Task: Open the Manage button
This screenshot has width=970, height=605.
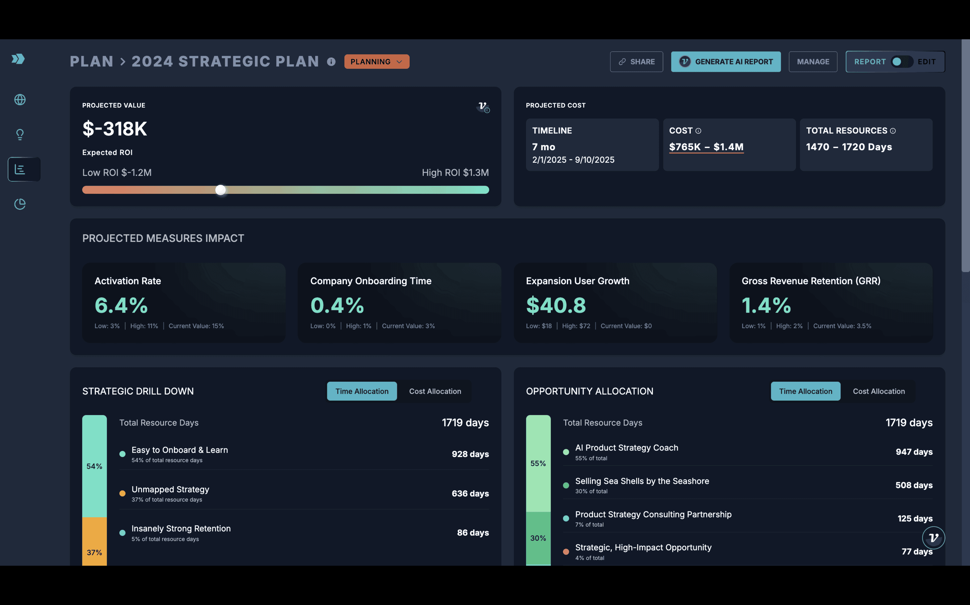Action: [x=813, y=62]
